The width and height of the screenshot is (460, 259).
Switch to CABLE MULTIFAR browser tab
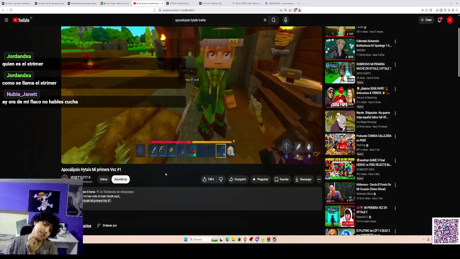coord(280,3)
